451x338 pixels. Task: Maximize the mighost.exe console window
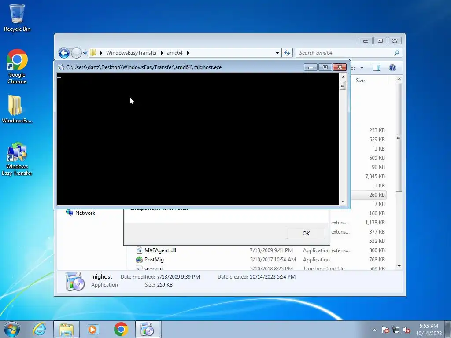(325, 67)
